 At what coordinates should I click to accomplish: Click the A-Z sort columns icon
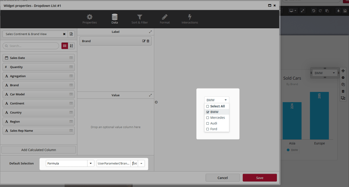(71, 46)
